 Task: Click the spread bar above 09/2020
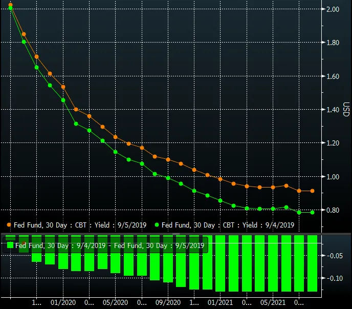[x=168, y=259]
